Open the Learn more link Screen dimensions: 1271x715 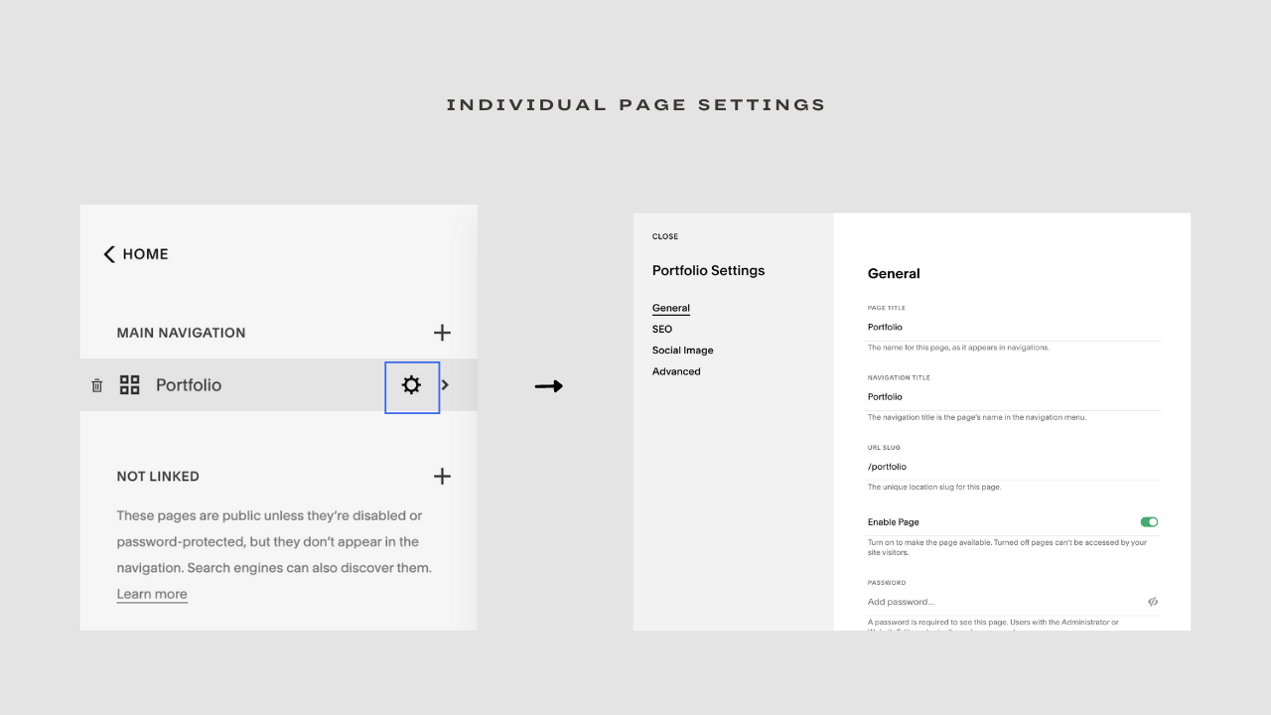tap(152, 594)
